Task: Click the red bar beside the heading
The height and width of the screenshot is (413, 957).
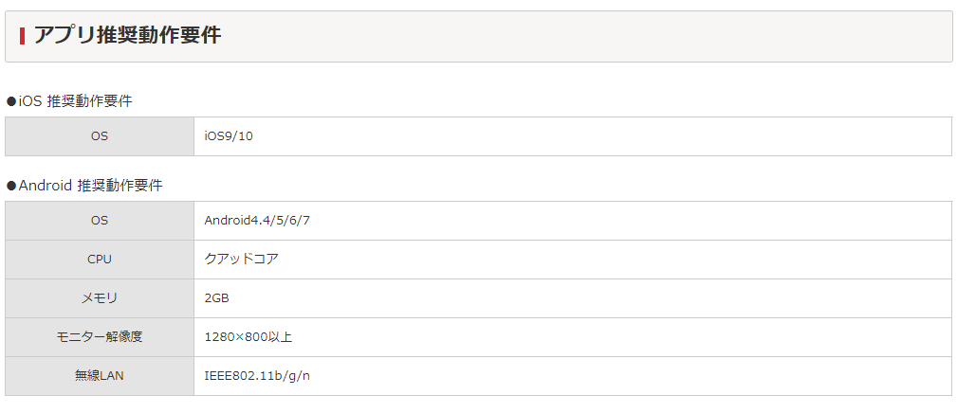Action: (x=22, y=36)
